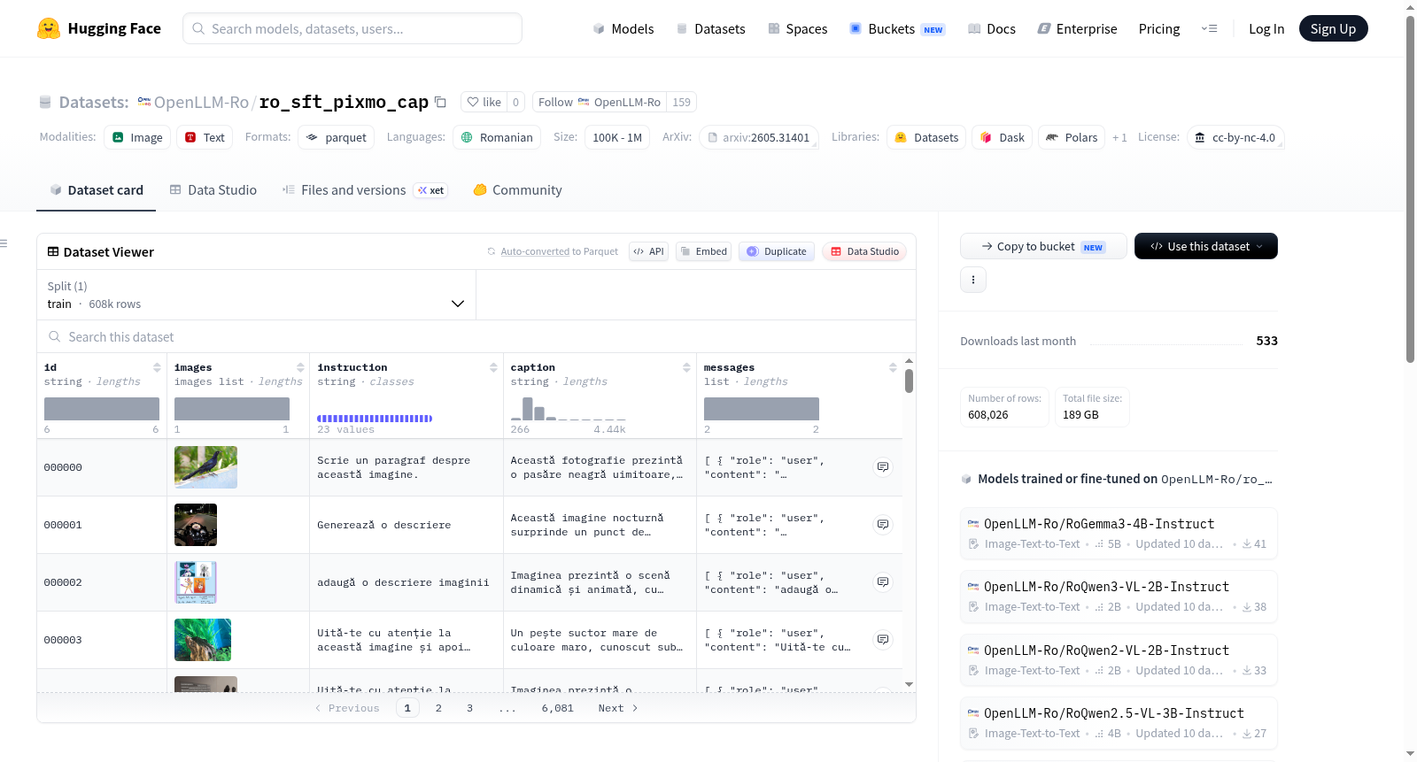Image resolution: width=1417 pixels, height=762 pixels.
Task: Open messages preview icon for row 000003
Action: point(883,639)
